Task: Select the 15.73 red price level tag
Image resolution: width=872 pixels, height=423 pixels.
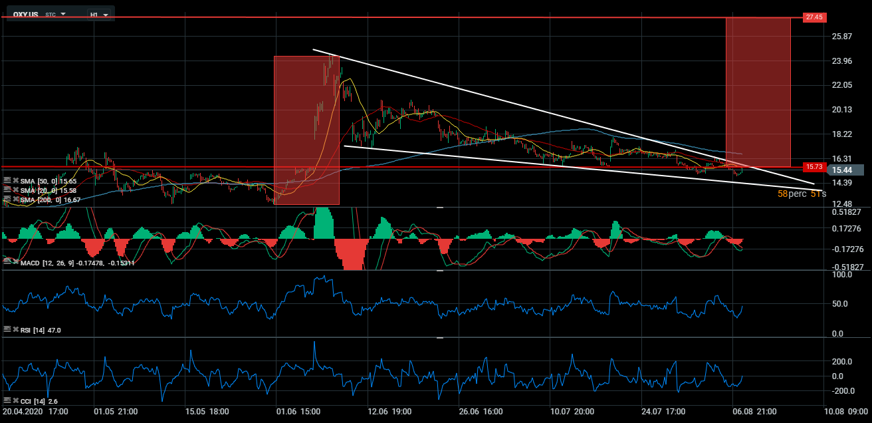Action: pyautogui.click(x=814, y=166)
